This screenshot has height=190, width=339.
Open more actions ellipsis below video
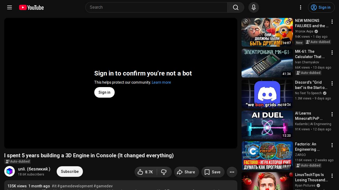pos(232,172)
